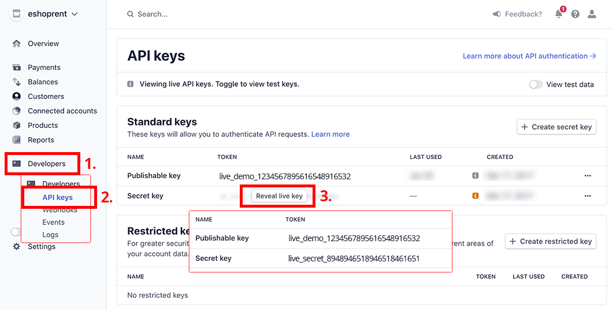This screenshot has width=613, height=310.
Task: Open Events in Developers submenu
Action: coord(54,222)
